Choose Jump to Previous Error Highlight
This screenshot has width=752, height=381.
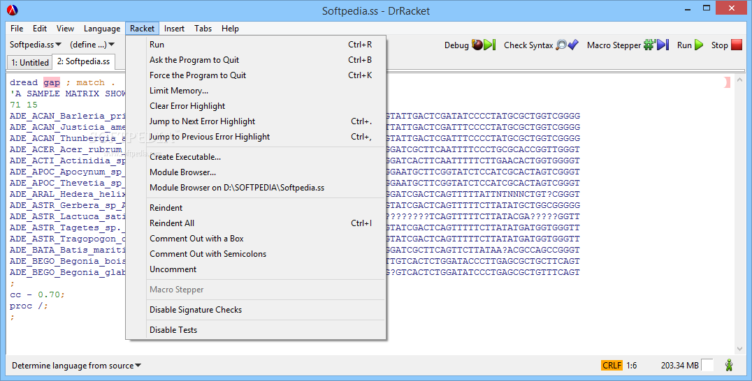(x=256, y=136)
